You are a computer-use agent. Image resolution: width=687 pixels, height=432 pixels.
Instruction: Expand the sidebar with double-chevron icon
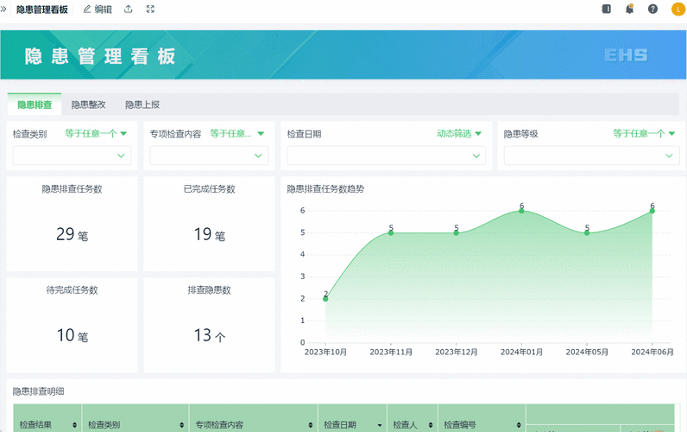4,9
